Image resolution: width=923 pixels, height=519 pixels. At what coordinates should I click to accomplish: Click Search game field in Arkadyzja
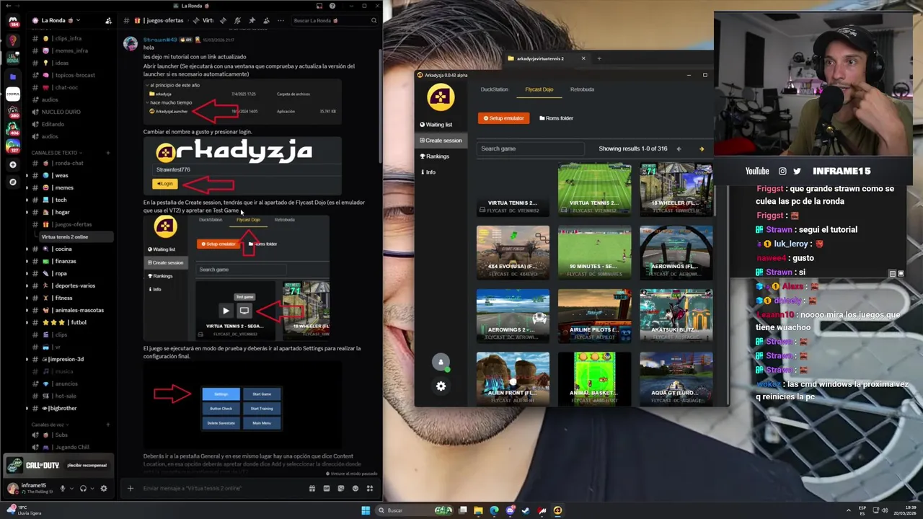tap(531, 148)
